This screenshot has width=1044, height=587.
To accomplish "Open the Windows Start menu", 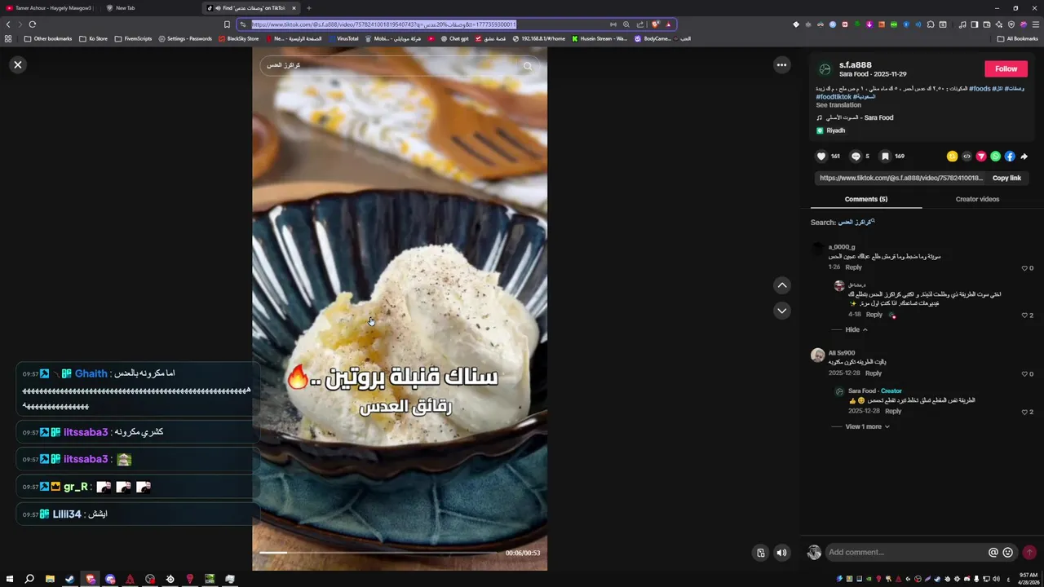I will tap(10, 579).
